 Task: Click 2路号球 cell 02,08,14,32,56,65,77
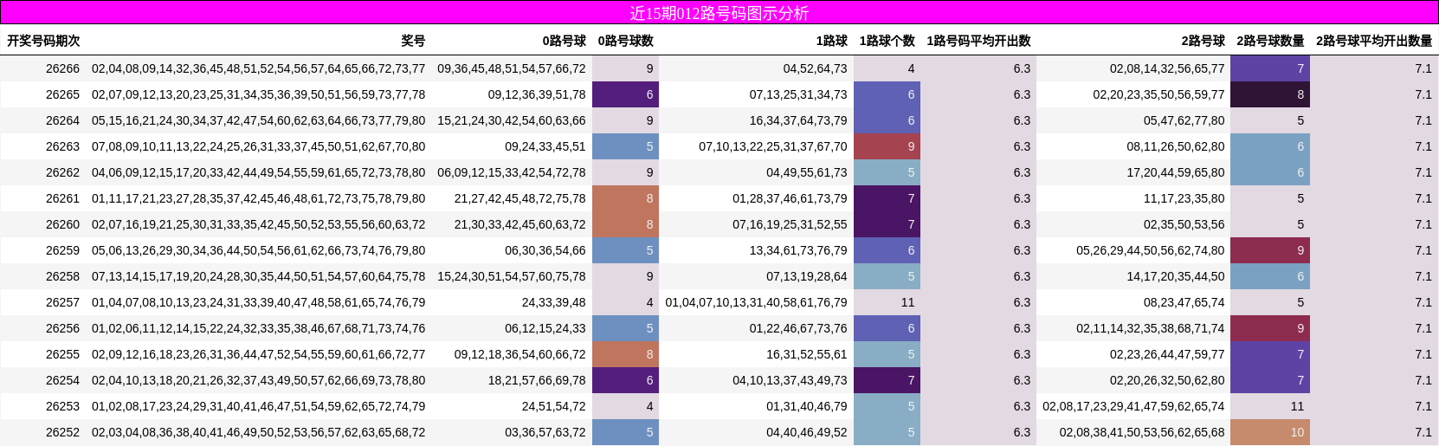tap(1168, 68)
